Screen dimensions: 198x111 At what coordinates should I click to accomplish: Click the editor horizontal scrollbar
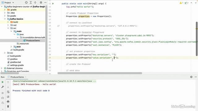coord(100,73)
